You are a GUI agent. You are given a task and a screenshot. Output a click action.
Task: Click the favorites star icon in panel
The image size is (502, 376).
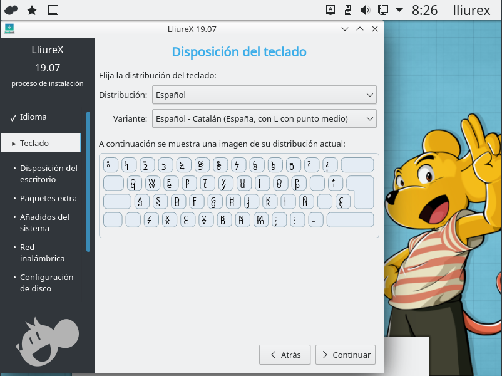point(32,10)
